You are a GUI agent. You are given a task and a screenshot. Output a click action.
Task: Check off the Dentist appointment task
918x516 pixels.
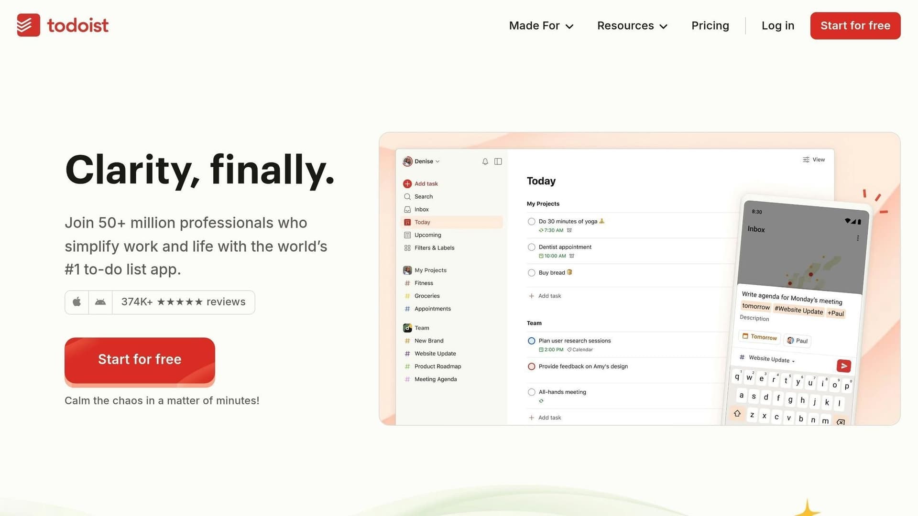[531, 247]
